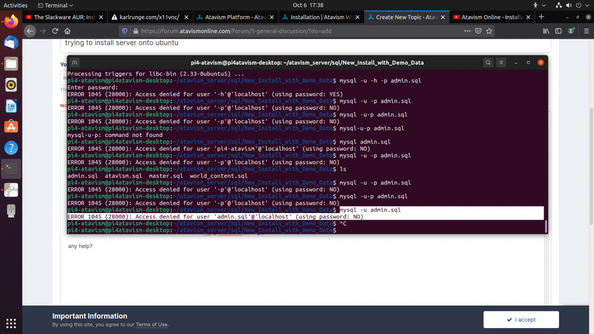Go to Firefox home page

[68, 31]
